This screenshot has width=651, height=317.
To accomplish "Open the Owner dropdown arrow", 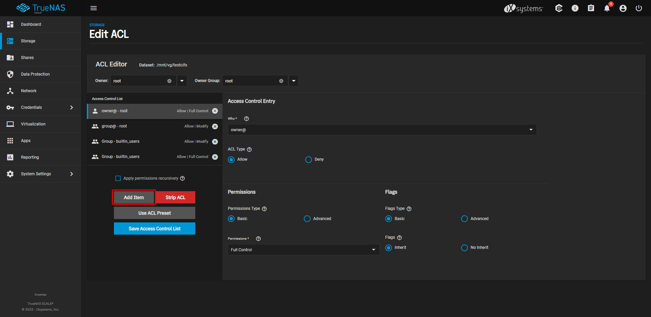I will 182,81.
